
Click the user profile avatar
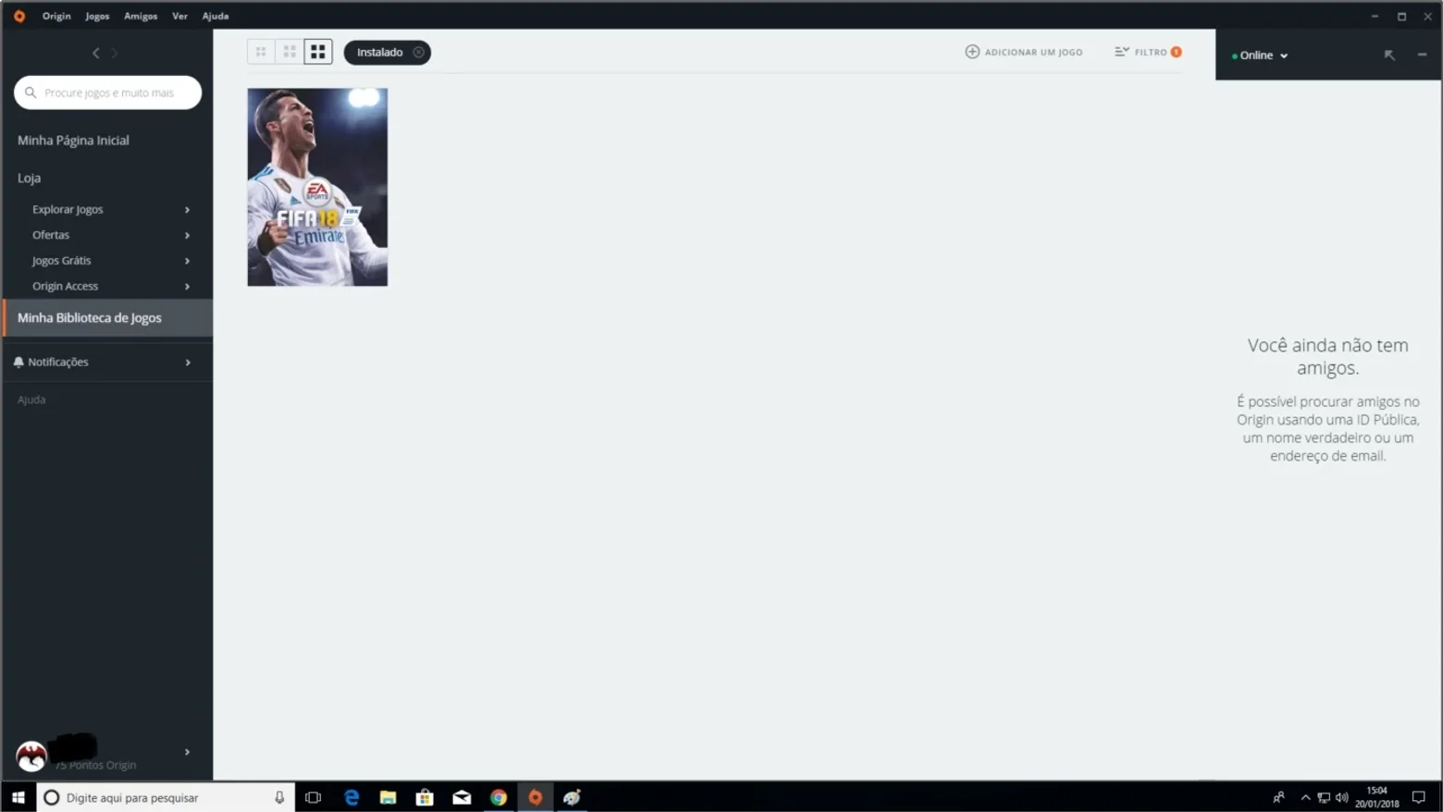pyautogui.click(x=31, y=756)
